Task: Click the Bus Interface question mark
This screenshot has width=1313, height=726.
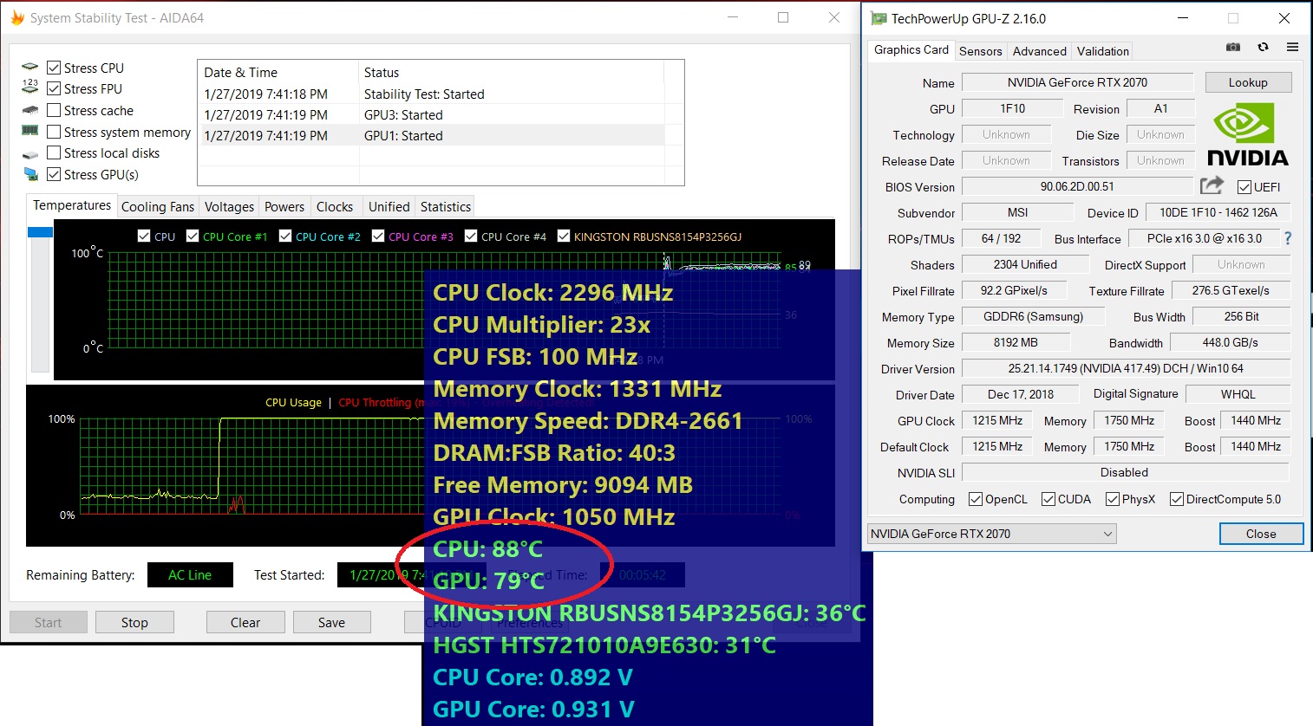Action: (x=1288, y=238)
